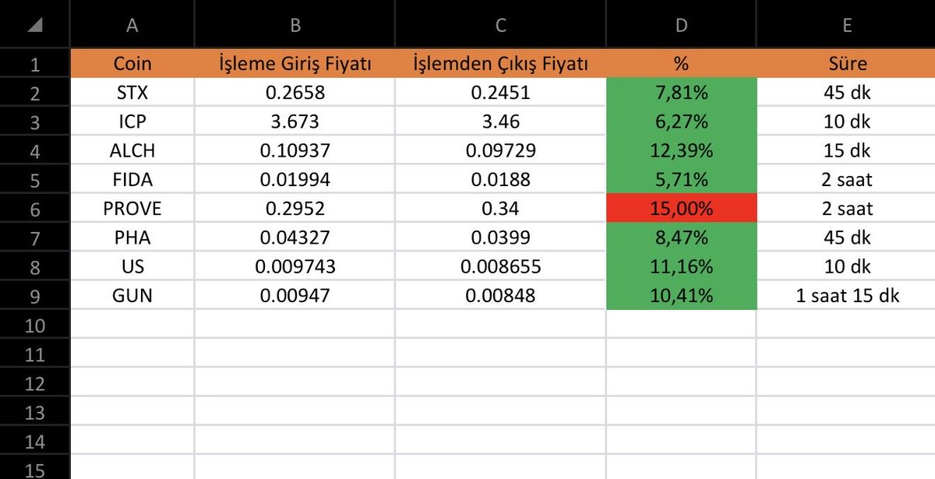Viewport: 935px width, 479px height.
Task: Select green cell 6,27%
Action: [x=681, y=122]
